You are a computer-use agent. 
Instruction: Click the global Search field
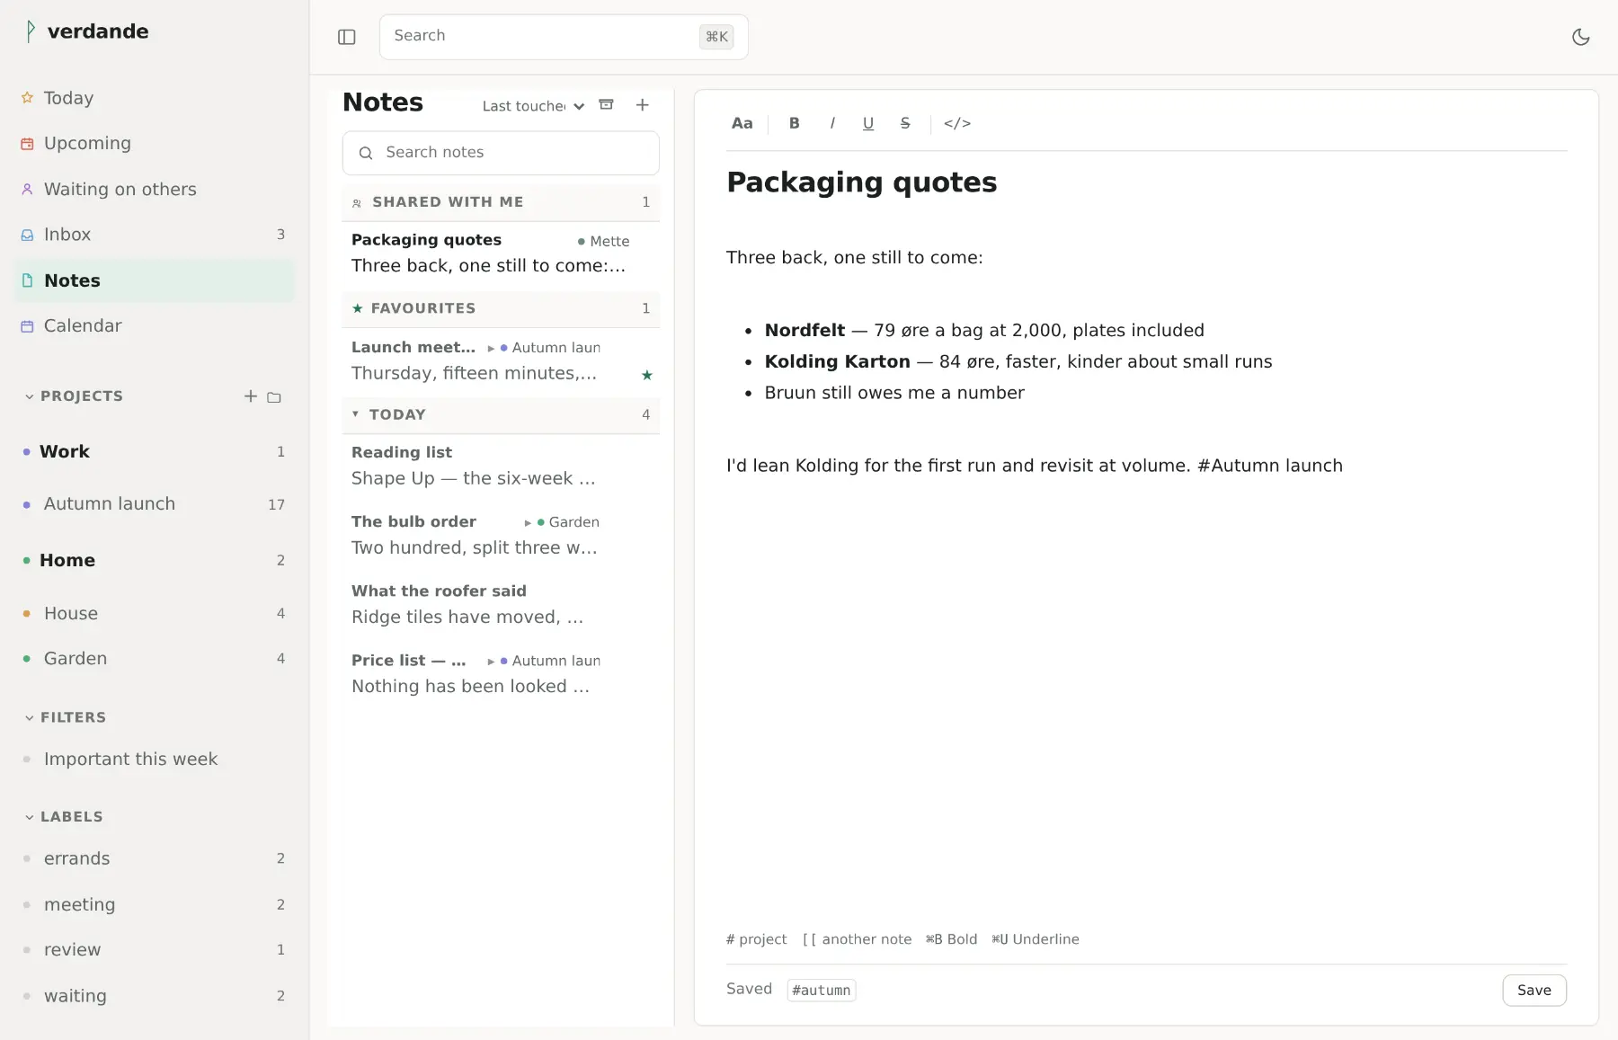coord(564,37)
